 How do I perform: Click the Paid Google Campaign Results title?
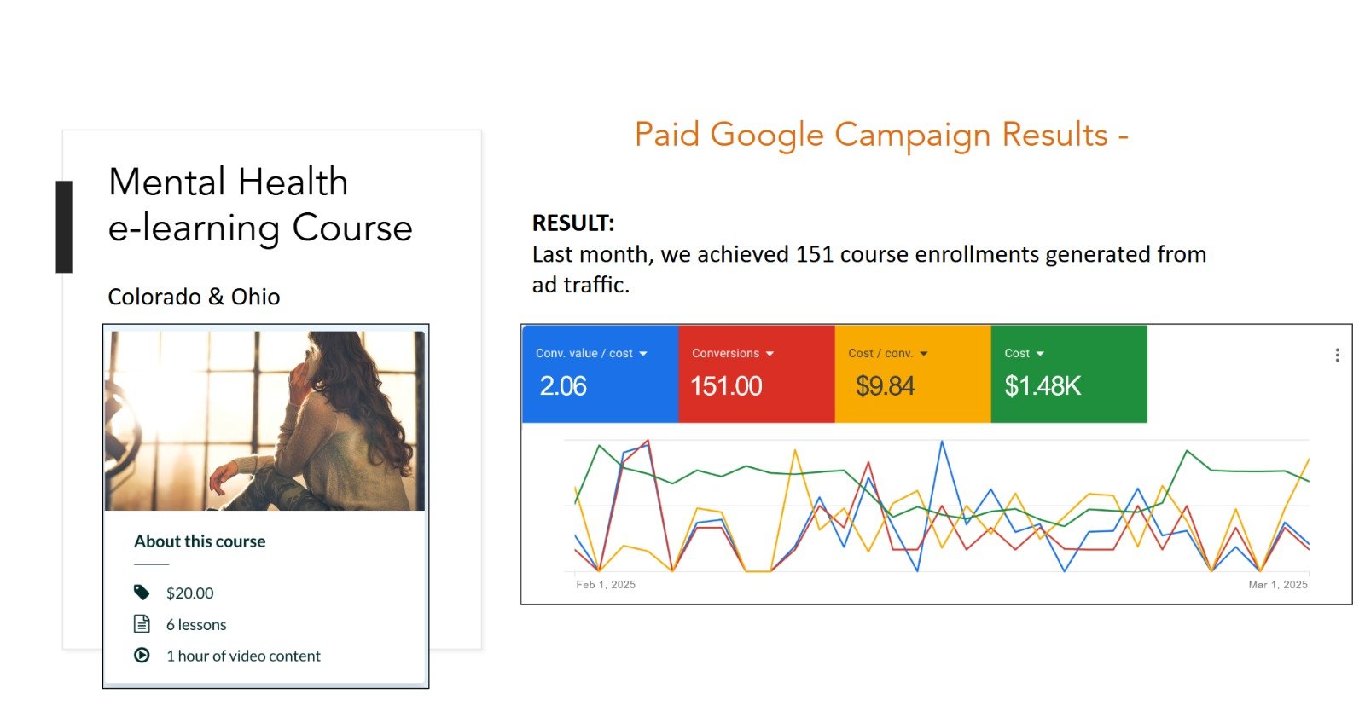tap(880, 135)
